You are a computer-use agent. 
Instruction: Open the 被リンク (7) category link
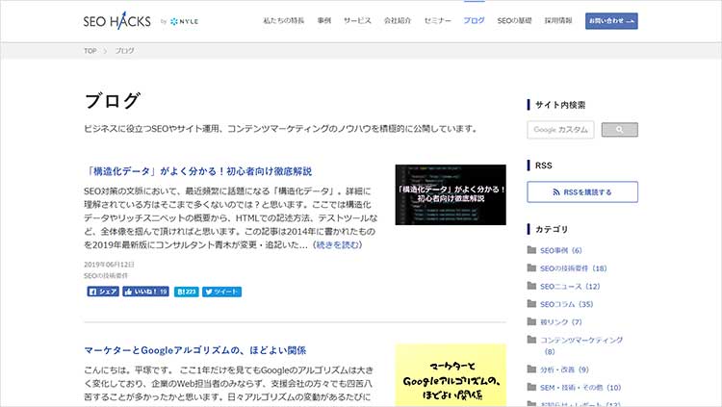pos(561,321)
